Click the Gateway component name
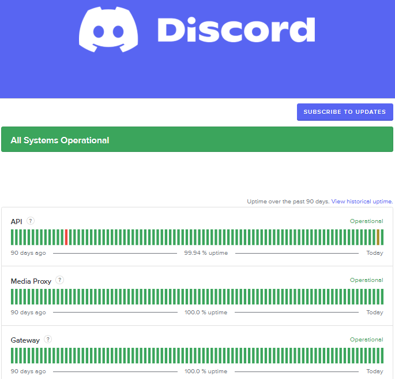 click(x=25, y=340)
